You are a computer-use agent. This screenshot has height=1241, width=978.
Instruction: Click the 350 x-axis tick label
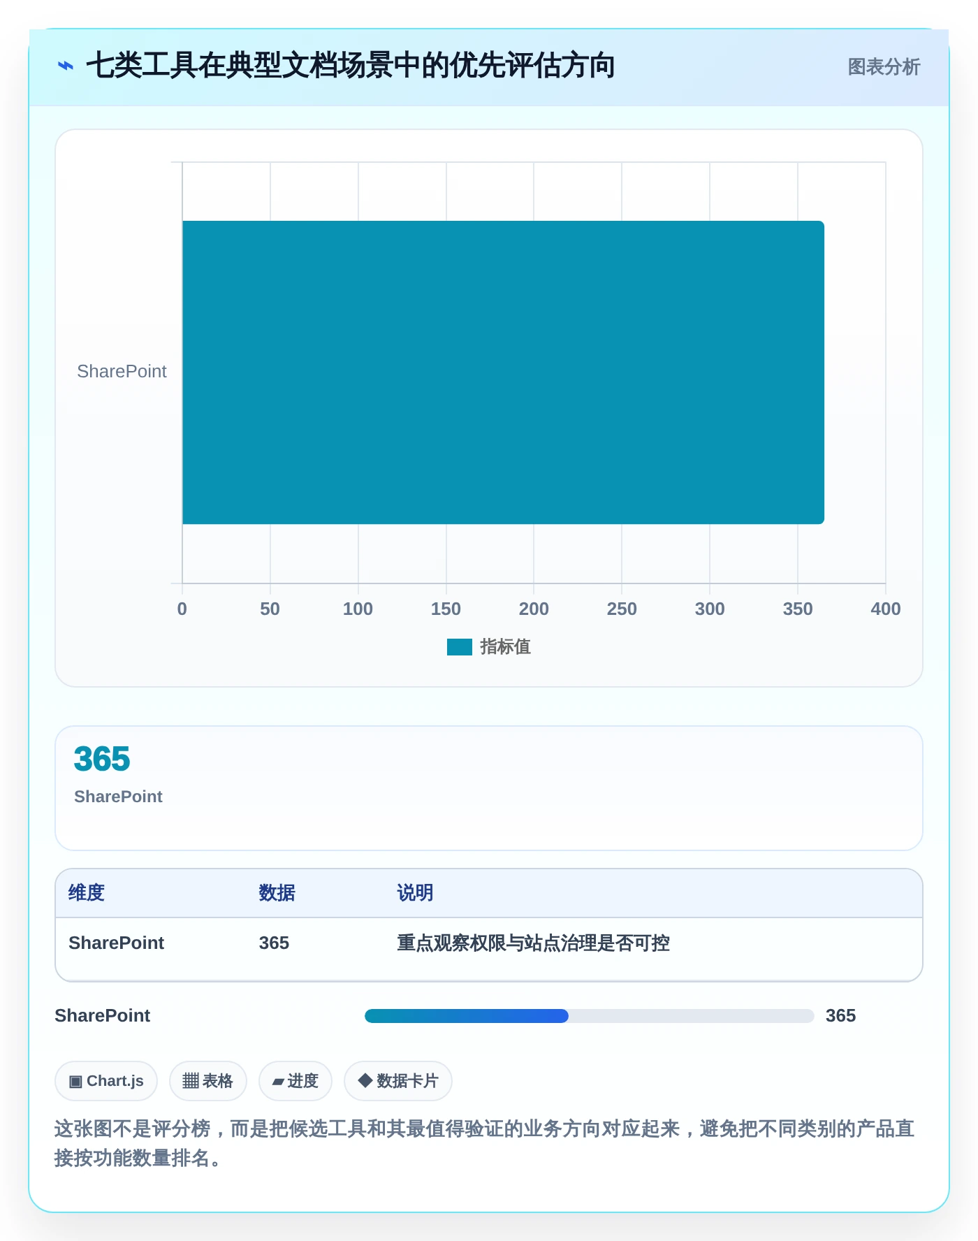point(798,609)
